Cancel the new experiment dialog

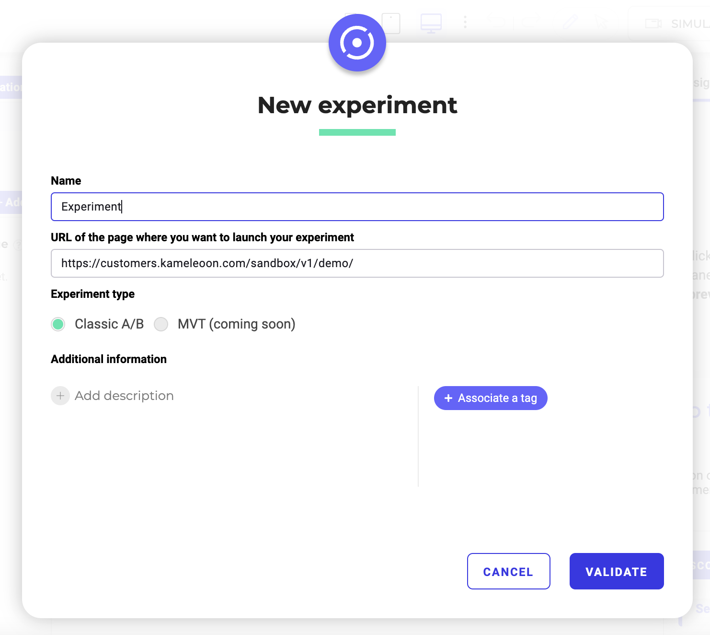point(508,571)
